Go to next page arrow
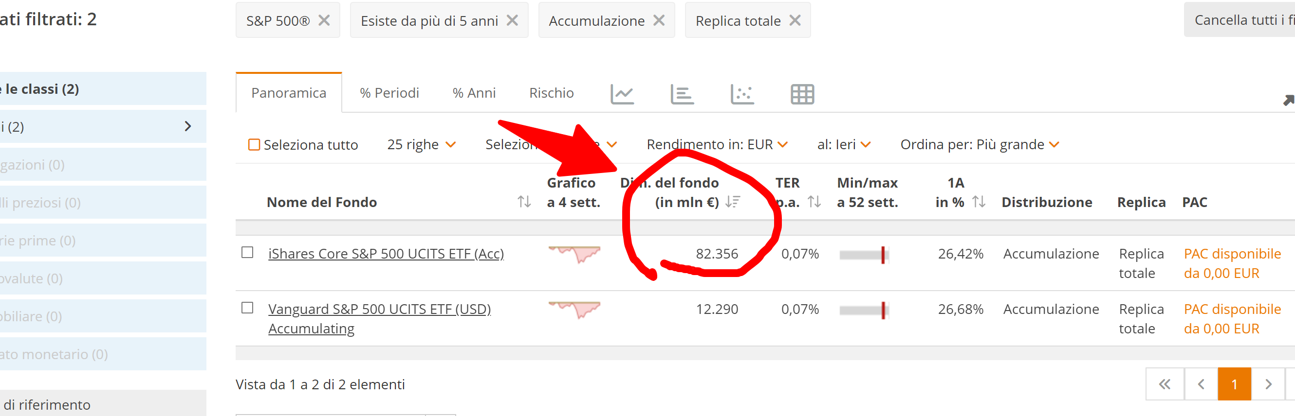1295x416 pixels. coord(1268,384)
